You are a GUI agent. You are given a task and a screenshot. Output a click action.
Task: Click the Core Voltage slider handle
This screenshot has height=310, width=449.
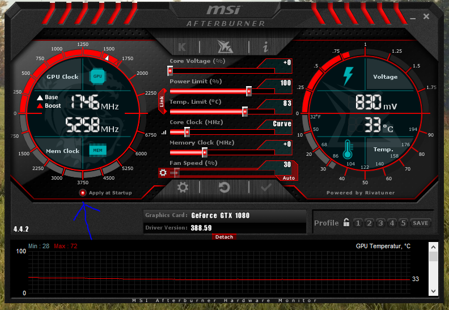(170, 71)
